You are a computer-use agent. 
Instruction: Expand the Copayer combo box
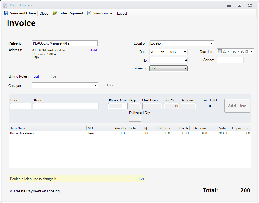tap(95, 85)
